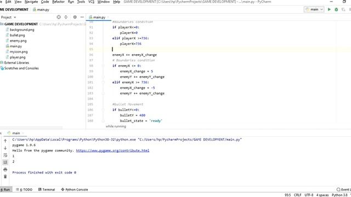Open the Navigate menu
Screen dimensions: 351x197
(x=31, y=2)
